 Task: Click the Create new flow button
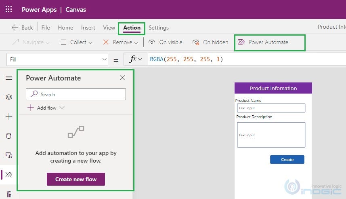click(76, 179)
